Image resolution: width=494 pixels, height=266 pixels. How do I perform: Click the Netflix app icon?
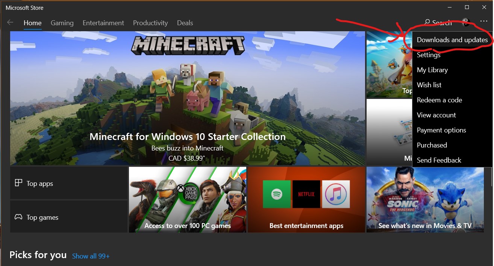tap(306, 194)
